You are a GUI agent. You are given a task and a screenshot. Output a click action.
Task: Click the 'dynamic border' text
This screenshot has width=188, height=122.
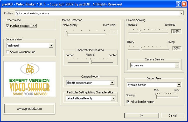tap(137, 85)
